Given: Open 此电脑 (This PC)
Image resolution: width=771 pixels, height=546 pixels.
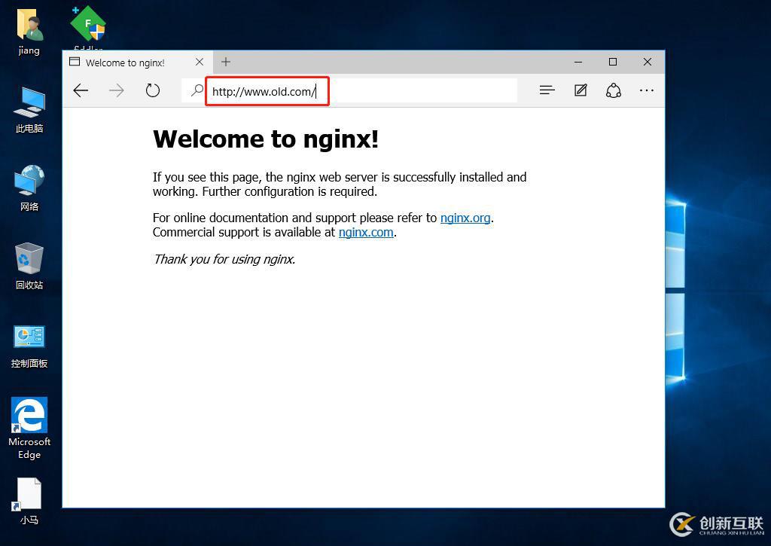Looking at the screenshot, I should 29,107.
